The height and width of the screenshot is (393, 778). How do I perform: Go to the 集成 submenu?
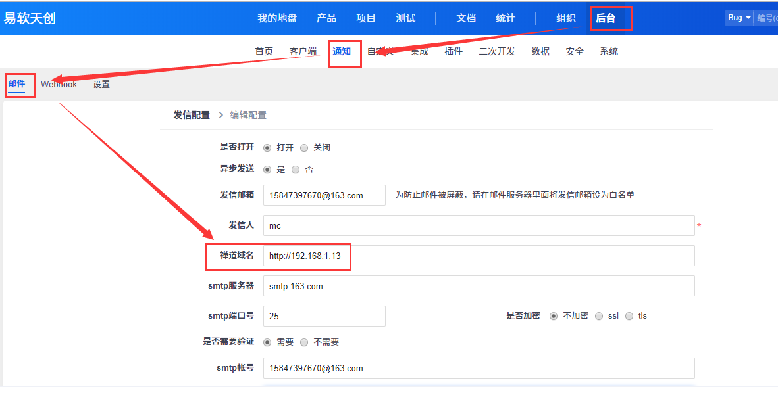click(x=419, y=51)
